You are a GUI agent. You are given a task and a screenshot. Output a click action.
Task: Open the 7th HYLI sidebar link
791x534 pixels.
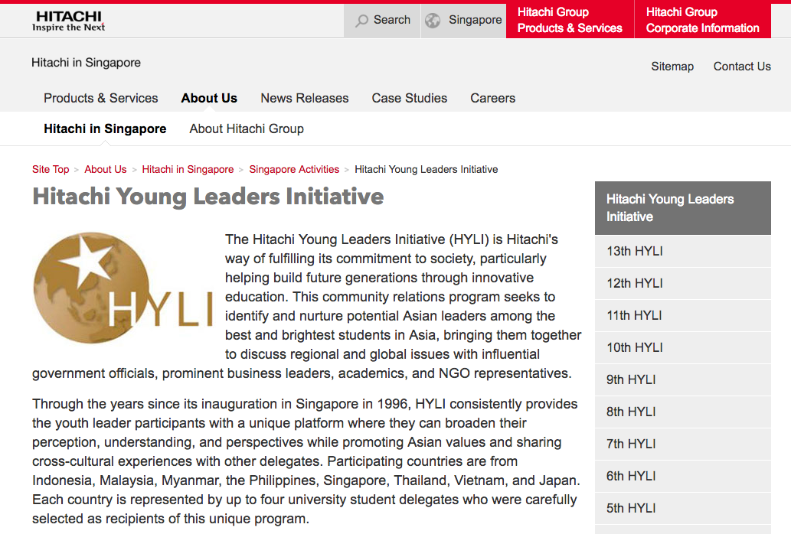682,444
